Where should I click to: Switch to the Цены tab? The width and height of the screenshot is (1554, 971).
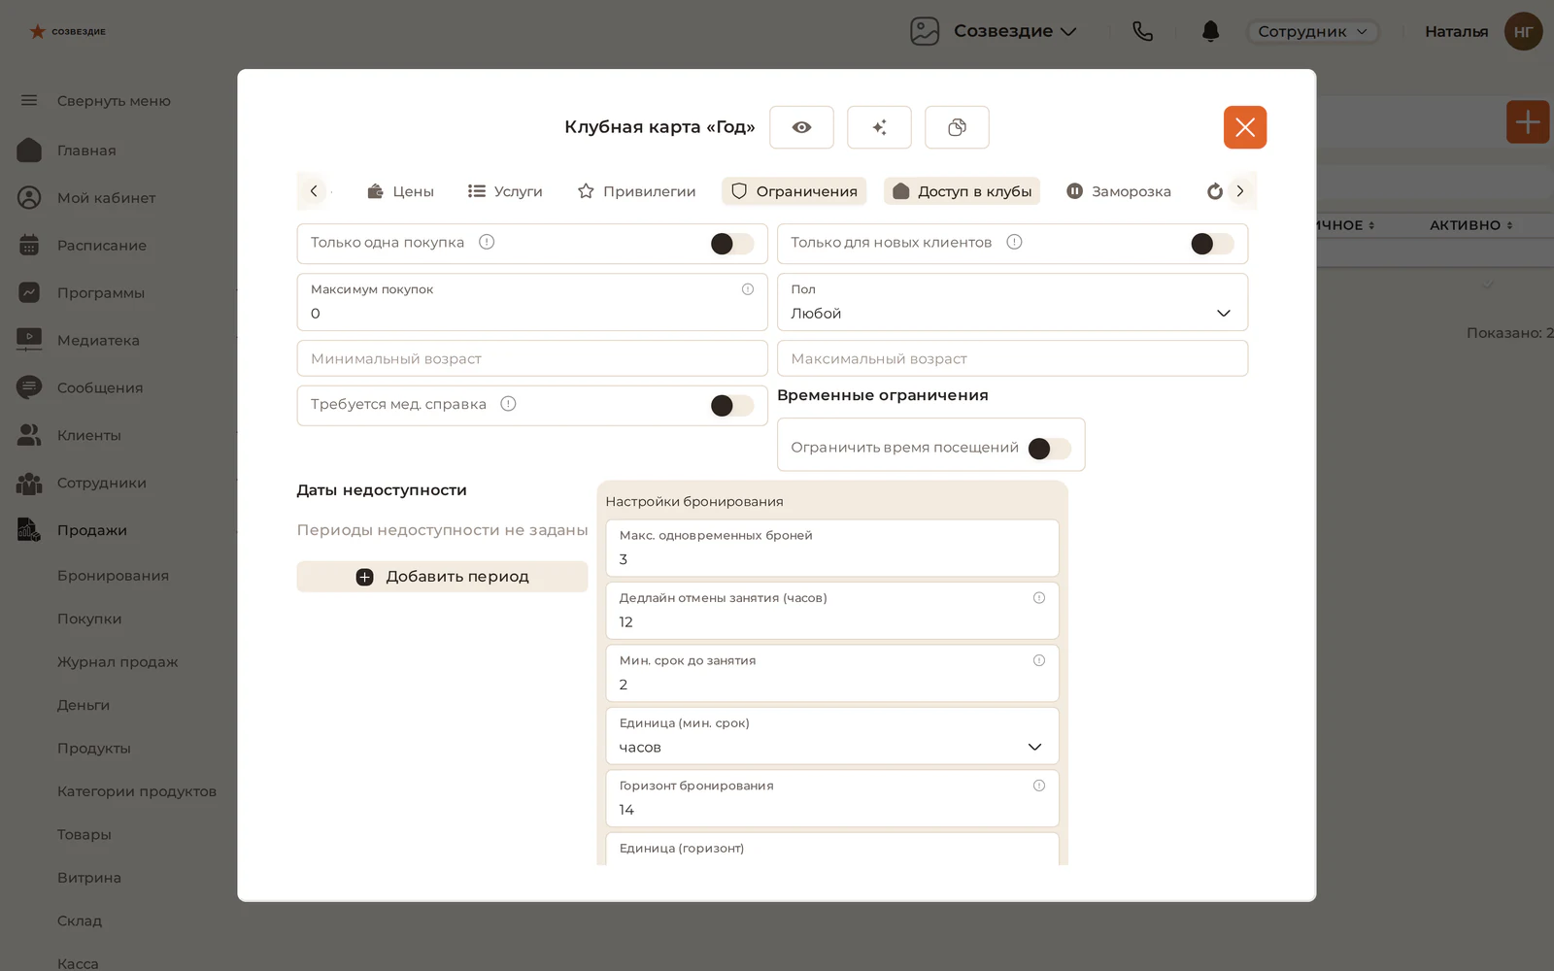pyautogui.click(x=400, y=191)
